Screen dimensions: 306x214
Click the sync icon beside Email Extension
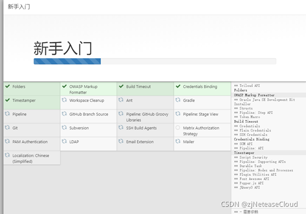pyautogui.click(x=121, y=142)
